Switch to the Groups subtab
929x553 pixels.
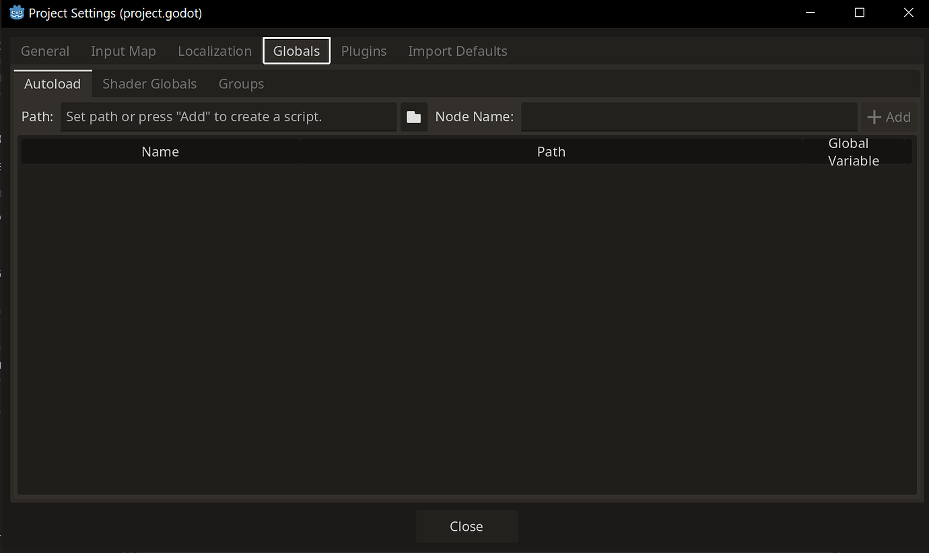(240, 83)
